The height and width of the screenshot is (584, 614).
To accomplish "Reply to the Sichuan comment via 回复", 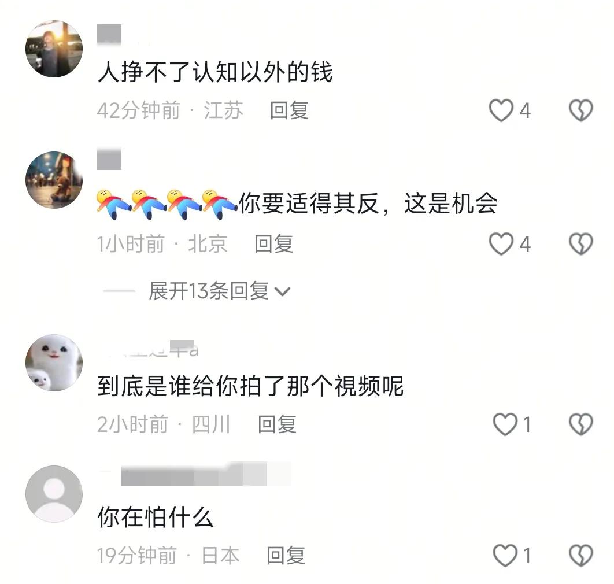I will (277, 424).
